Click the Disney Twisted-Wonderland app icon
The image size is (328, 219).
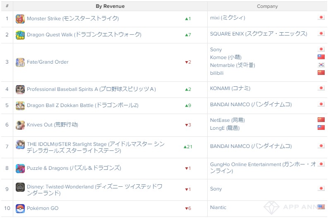[x=20, y=187]
